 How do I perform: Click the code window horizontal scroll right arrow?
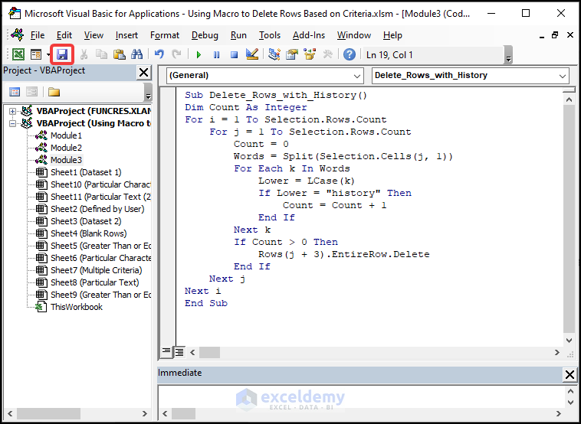point(557,352)
